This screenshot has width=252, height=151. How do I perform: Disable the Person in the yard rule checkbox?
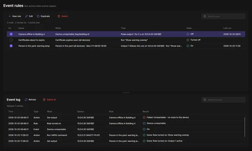(11, 46)
